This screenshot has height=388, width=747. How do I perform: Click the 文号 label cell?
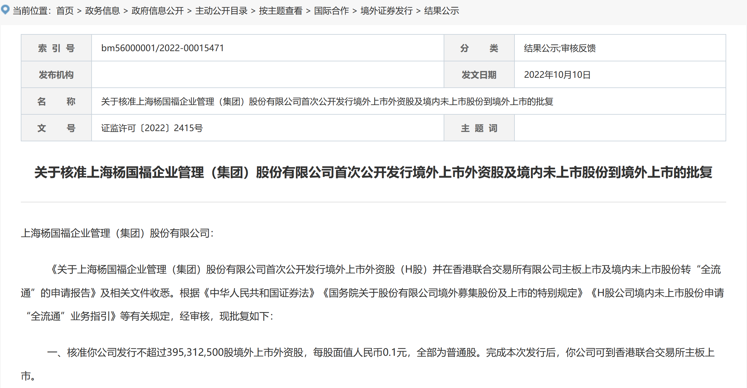[56, 128]
